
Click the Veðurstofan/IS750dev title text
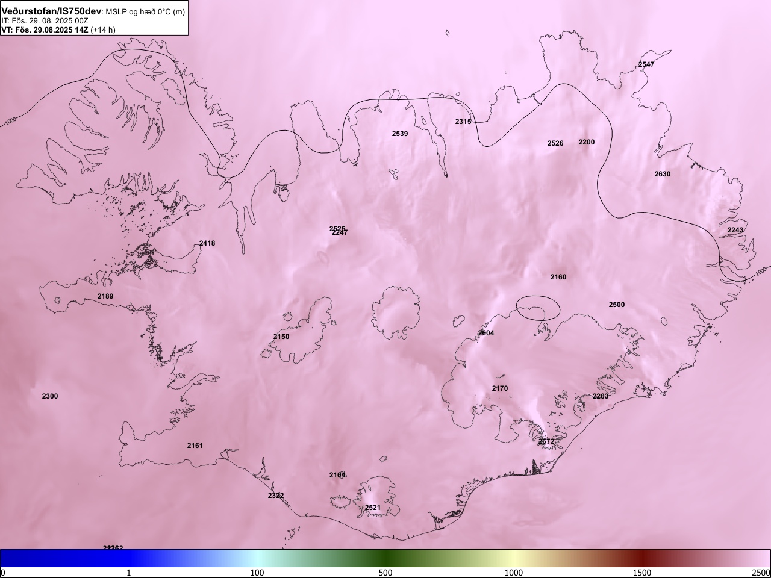click(x=51, y=11)
